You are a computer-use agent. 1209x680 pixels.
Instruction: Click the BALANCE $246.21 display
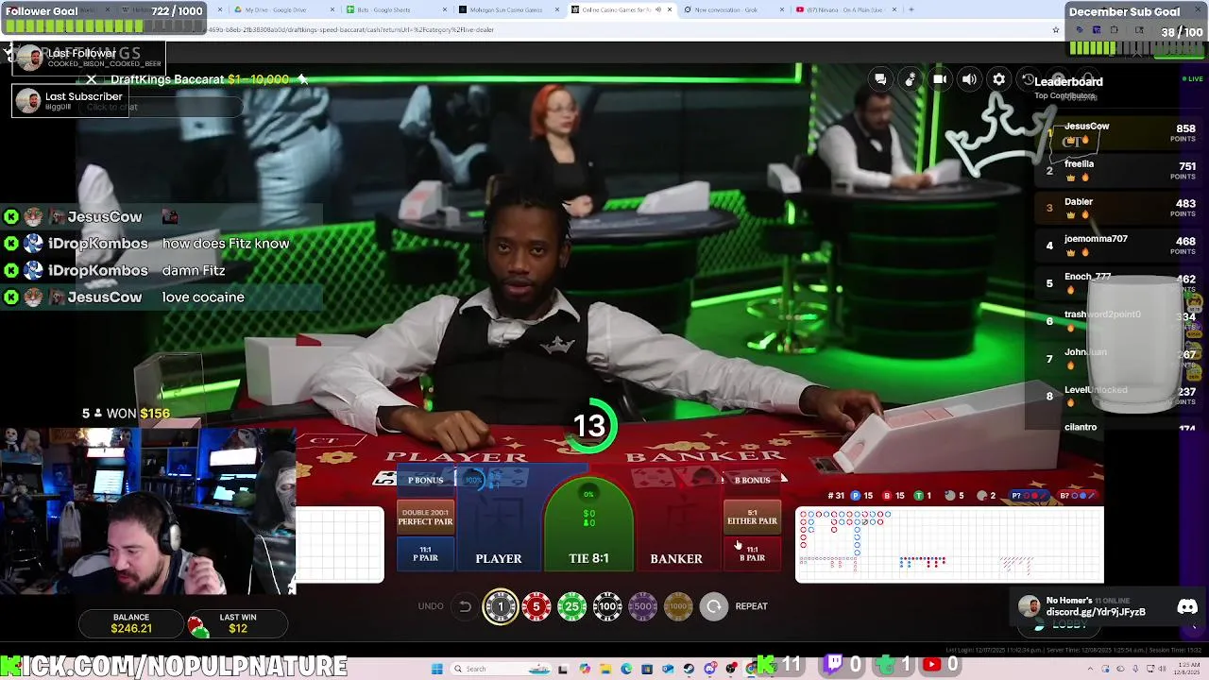click(x=131, y=623)
